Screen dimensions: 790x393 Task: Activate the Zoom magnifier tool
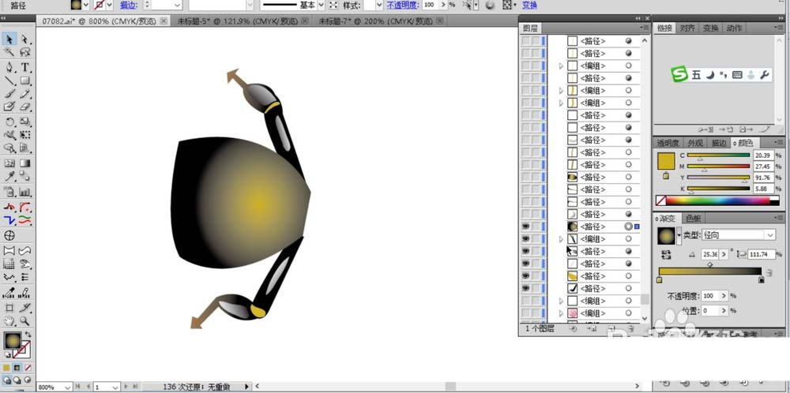25,321
